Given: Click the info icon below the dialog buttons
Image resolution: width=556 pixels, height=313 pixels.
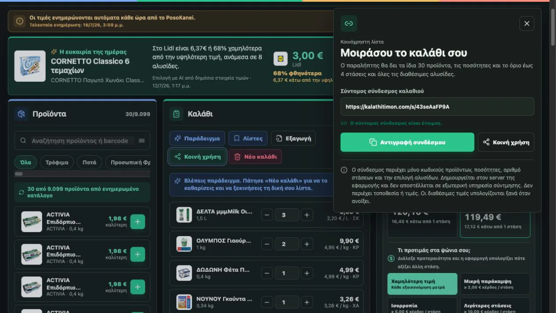Looking at the screenshot, I should point(344,170).
